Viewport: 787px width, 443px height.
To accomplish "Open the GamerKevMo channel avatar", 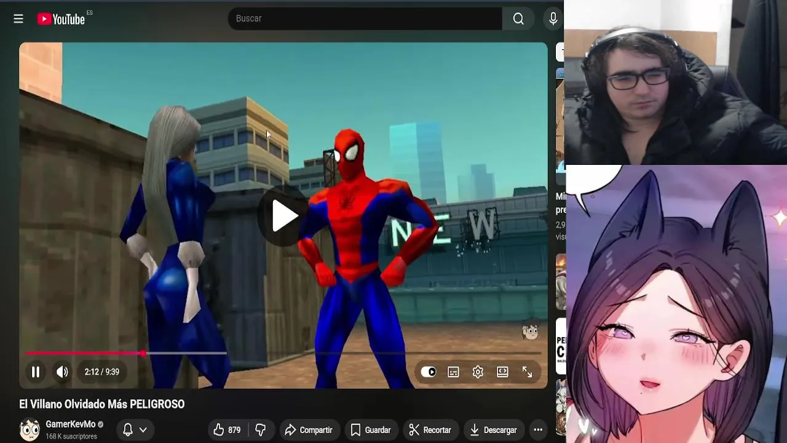I will 29,429.
